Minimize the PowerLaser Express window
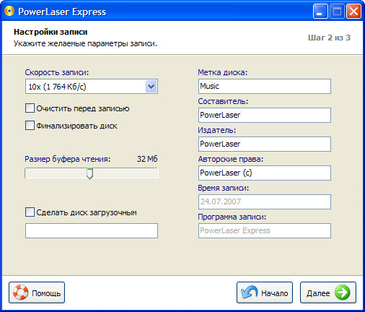 click(320, 12)
